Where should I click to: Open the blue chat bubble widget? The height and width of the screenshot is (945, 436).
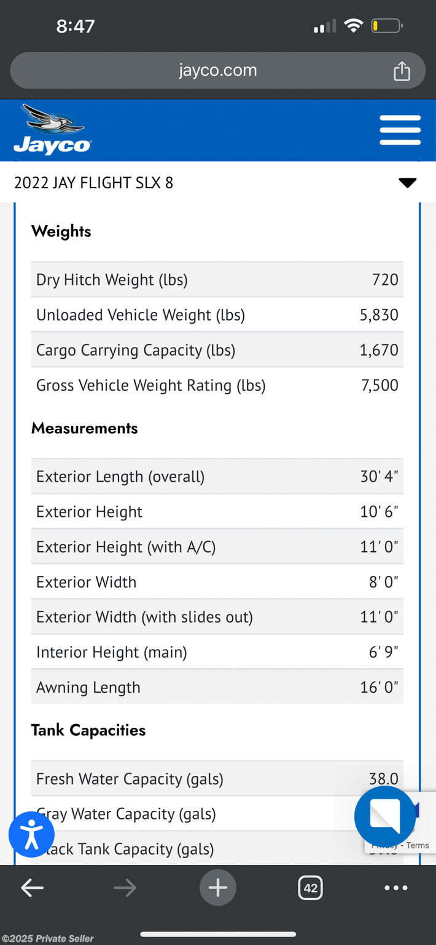pyautogui.click(x=385, y=817)
